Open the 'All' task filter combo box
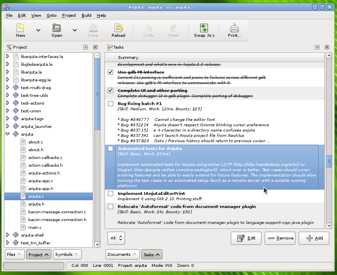This screenshot has width=337, height=275. (x=116, y=238)
